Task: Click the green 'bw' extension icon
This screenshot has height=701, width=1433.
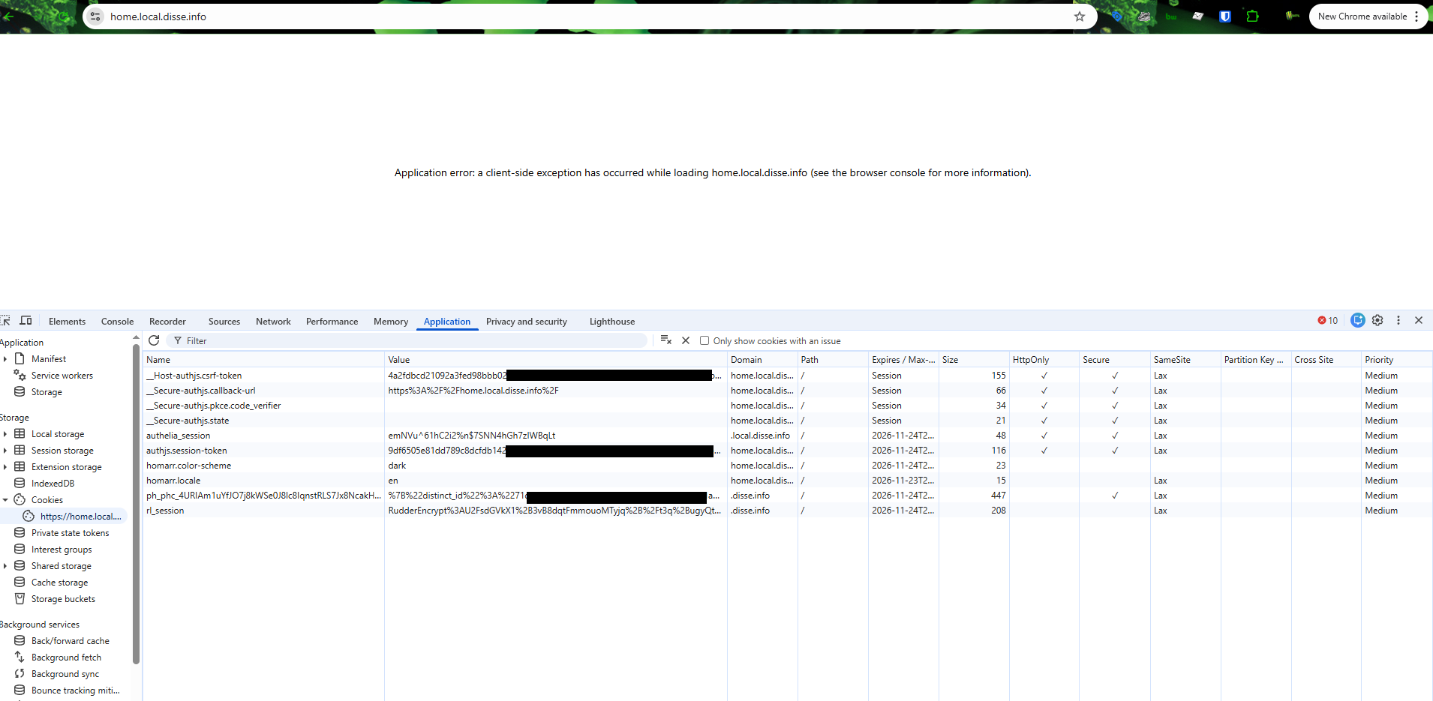Action: pos(1171,16)
